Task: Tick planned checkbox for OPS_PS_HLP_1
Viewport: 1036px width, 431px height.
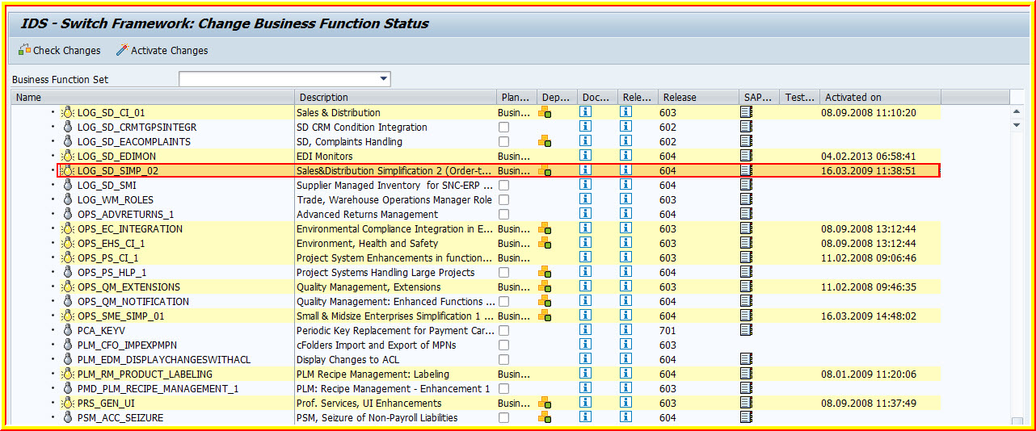Action: pos(504,273)
